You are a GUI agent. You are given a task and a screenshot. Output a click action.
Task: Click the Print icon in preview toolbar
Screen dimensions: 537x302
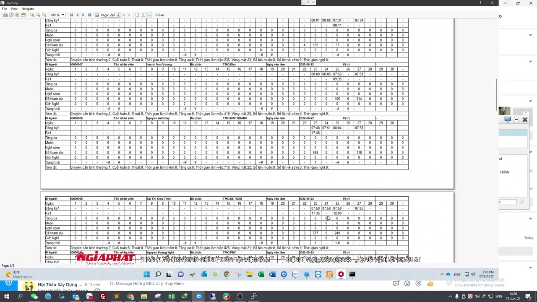[x=5, y=15]
